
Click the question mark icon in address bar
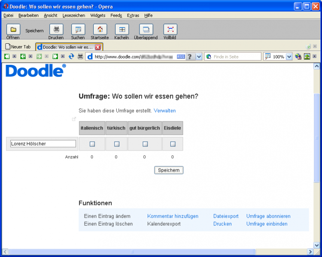190,57
